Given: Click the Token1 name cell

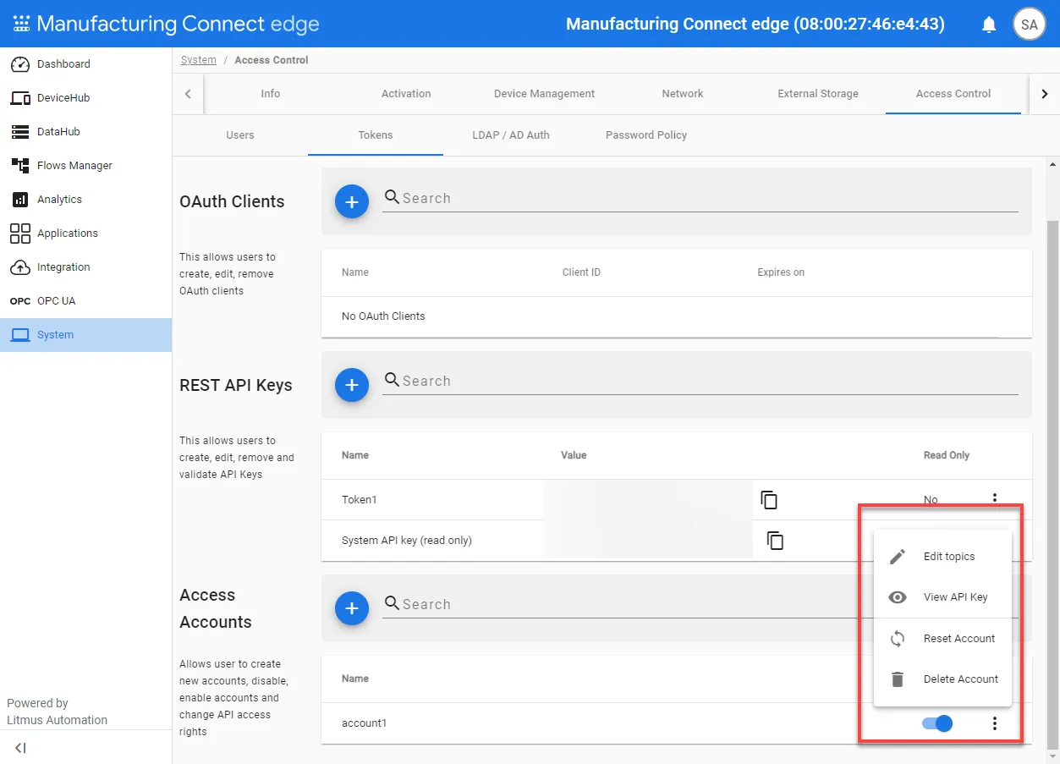Looking at the screenshot, I should tap(360, 500).
